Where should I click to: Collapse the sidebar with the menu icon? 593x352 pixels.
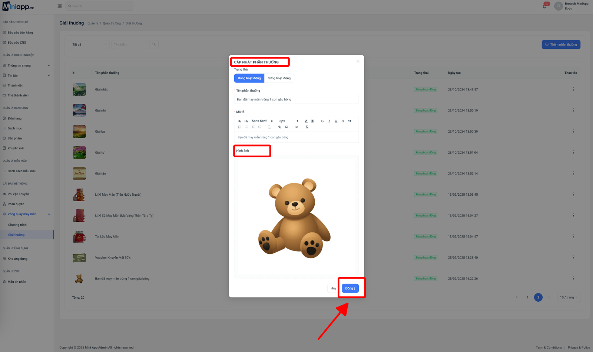(60, 6)
